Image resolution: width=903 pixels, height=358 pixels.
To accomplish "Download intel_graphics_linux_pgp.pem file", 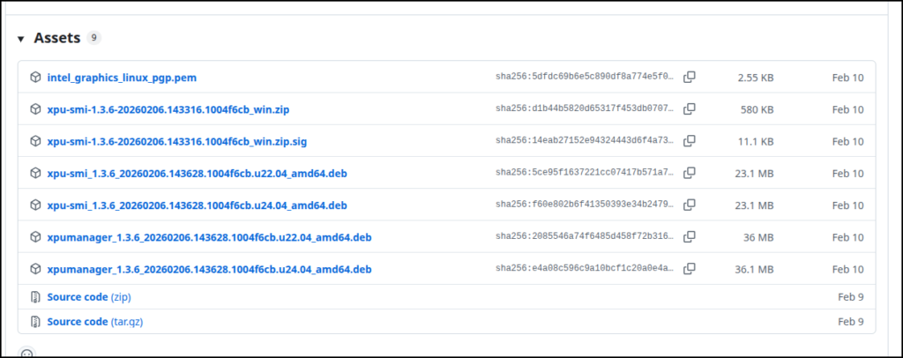I will click(122, 78).
